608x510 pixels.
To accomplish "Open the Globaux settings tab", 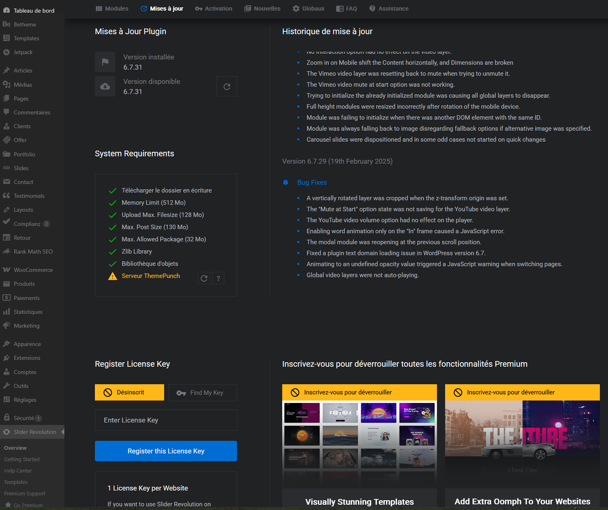I will [x=308, y=9].
